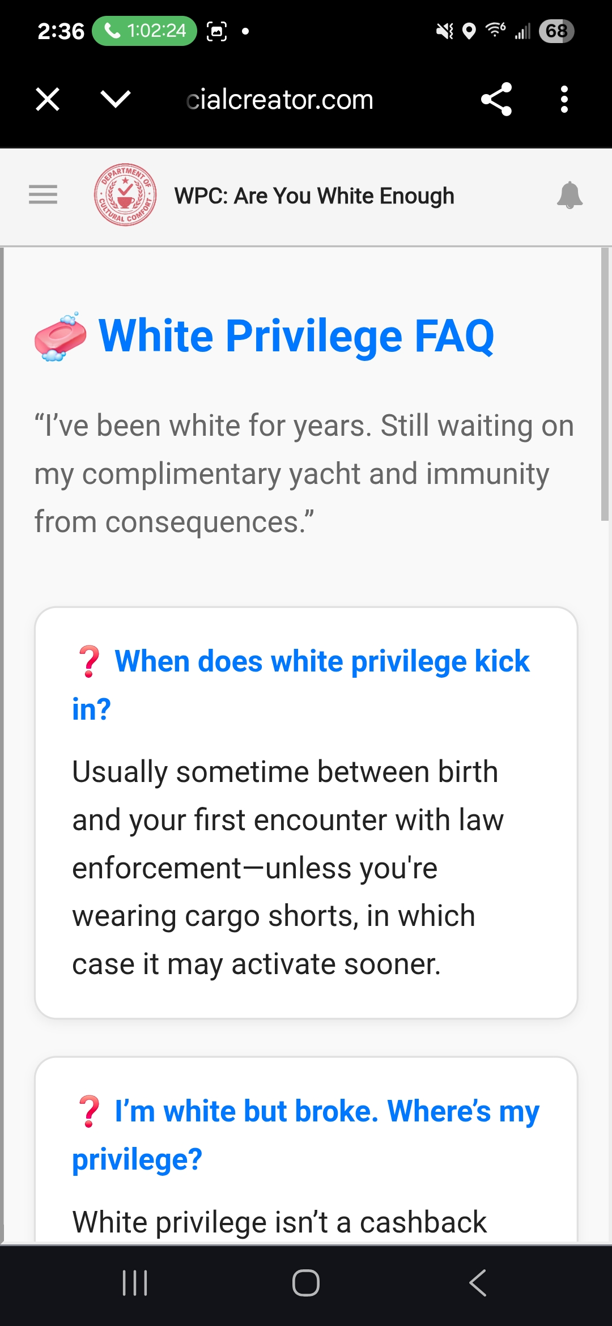Expand 'I'm white but broke' question
The height and width of the screenshot is (1326, 612).
coord(306,1134)
